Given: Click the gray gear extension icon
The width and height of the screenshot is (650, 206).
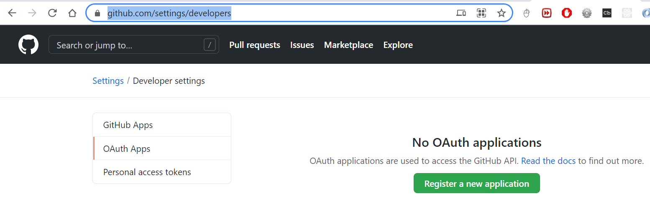Looking at the screenshot, I should point(587,13).
